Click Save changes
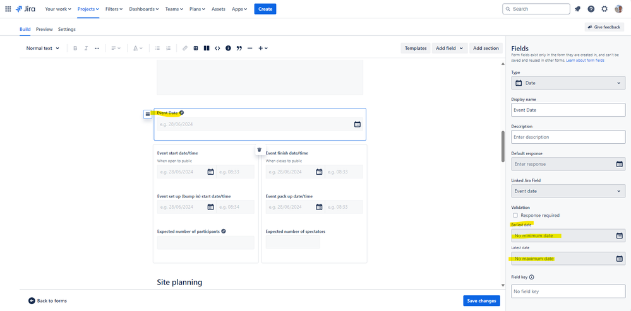The height and width of the screenshot is (311, 631). coord(482,300)
